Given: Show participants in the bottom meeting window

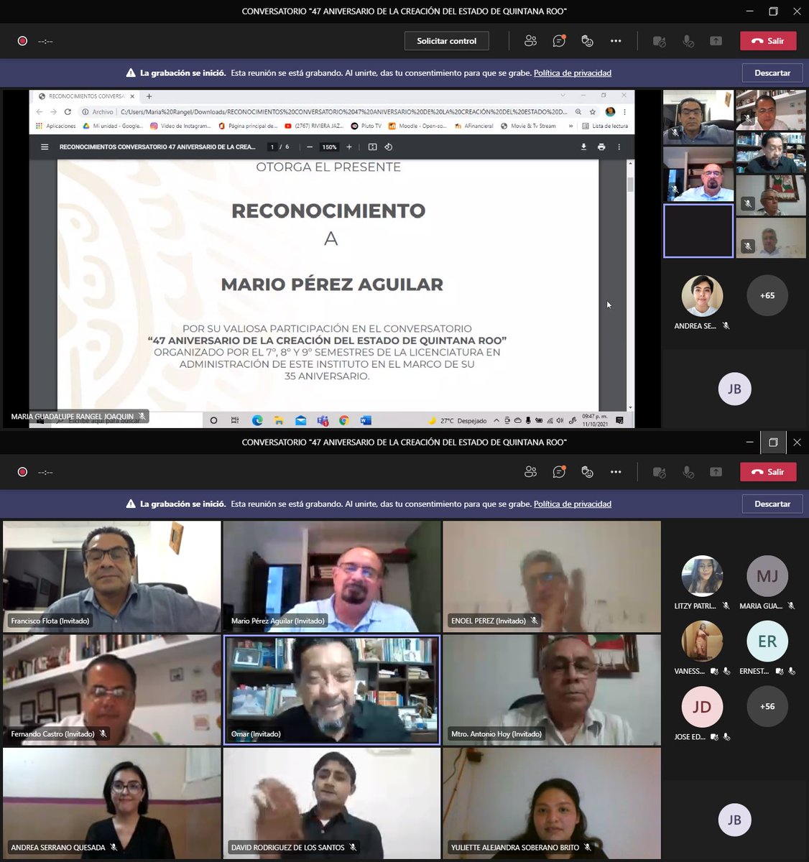Looking at the screenshot, I should (x=530, y=472).
